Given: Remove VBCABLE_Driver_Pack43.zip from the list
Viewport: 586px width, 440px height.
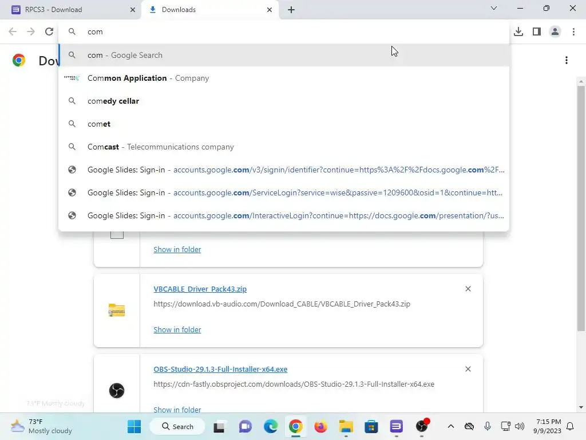Looking at the screenshot, I should [x=468, y=289].
